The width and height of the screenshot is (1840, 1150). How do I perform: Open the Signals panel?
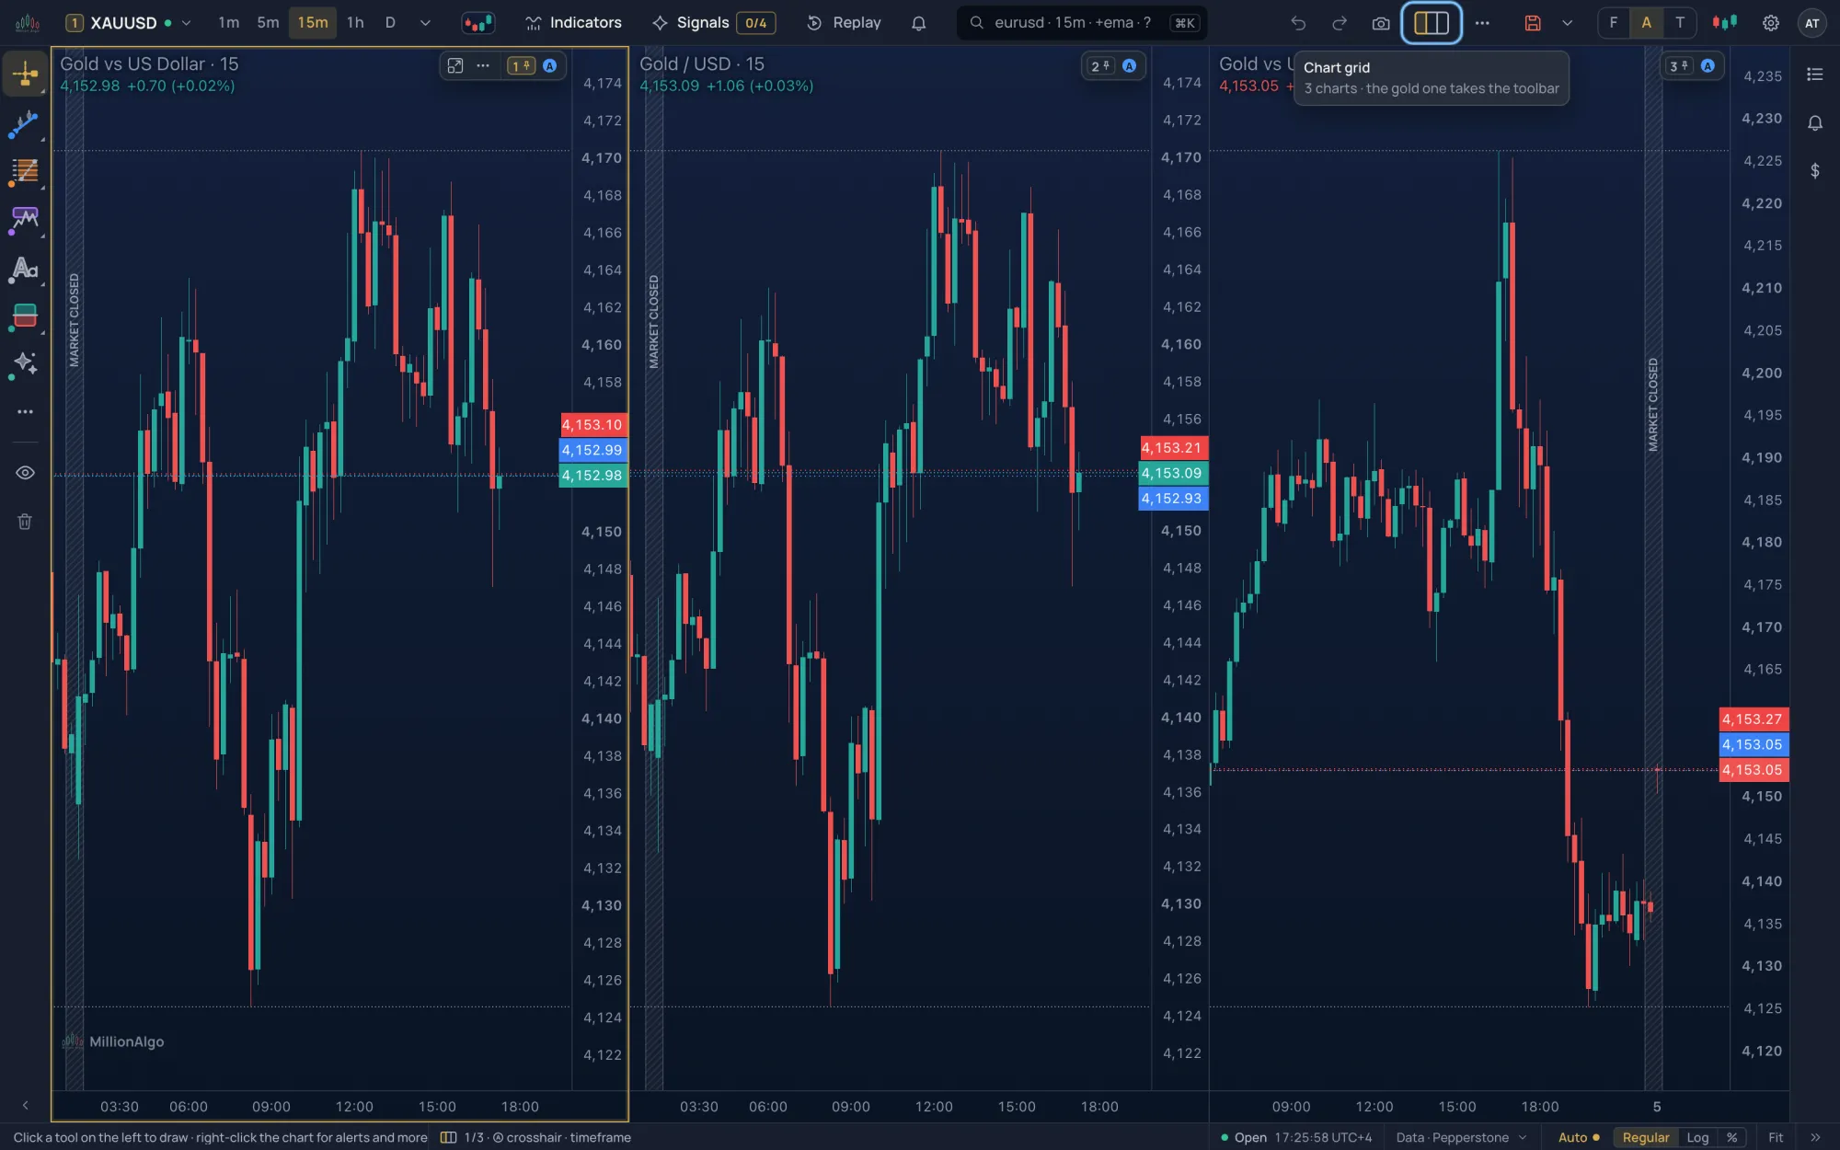(x=713, y=23)
